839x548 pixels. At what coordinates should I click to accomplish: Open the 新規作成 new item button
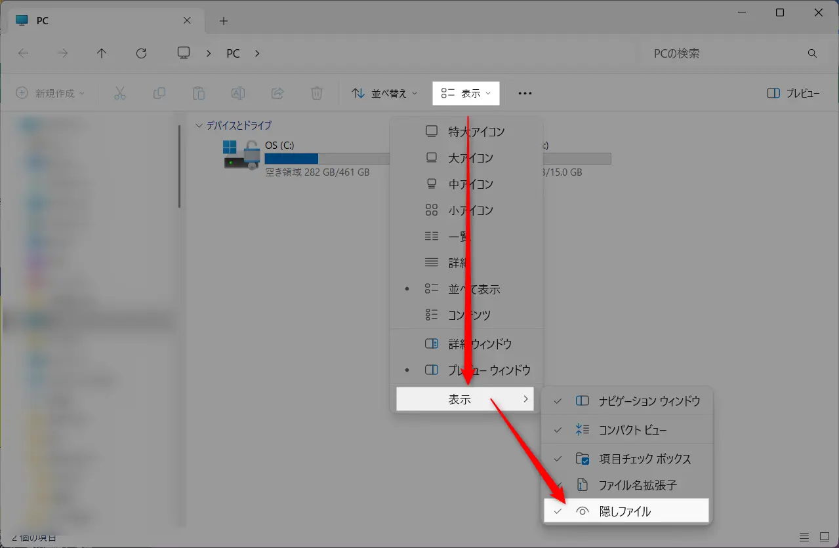[x=51, y=93]
